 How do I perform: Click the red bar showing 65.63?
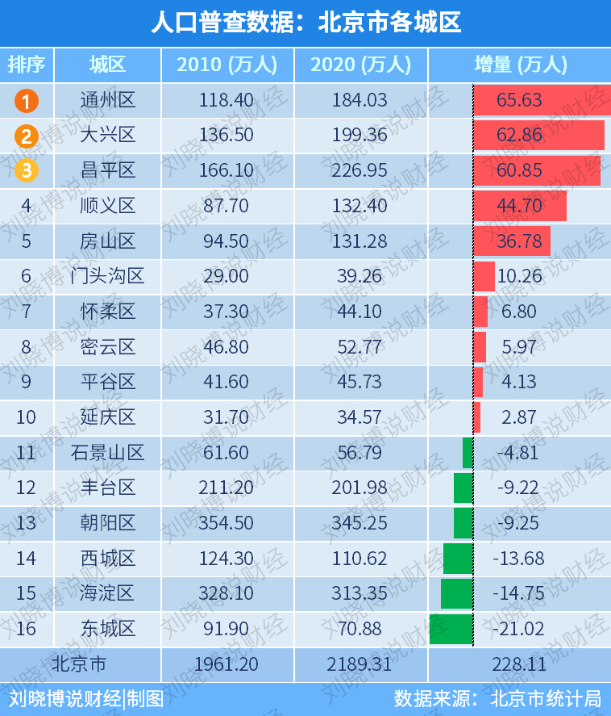click(542, 100)
